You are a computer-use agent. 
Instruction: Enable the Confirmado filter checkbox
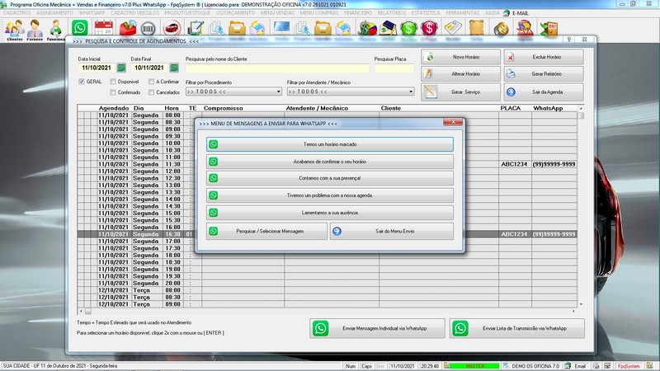pyautogui.click(x=113, y=92)
